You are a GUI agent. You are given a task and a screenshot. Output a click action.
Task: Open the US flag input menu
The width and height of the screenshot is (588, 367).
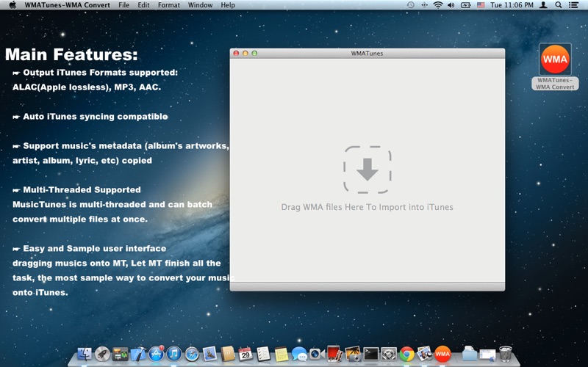coord(481,5)
